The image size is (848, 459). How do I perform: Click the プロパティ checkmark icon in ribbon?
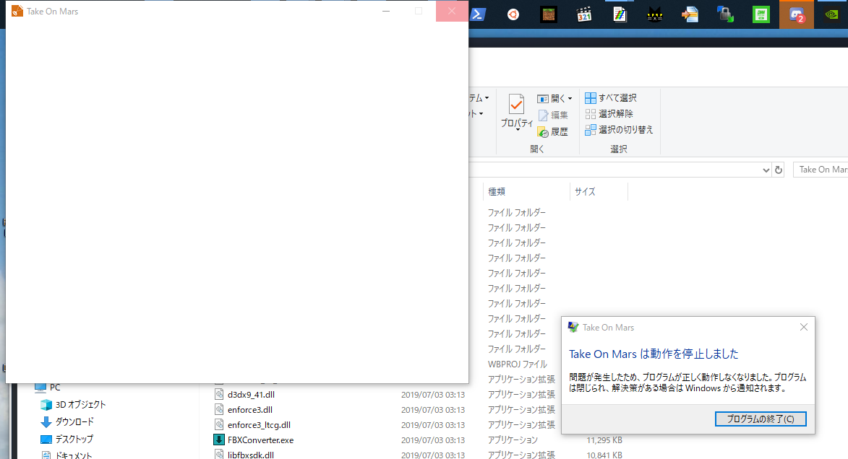516,104
